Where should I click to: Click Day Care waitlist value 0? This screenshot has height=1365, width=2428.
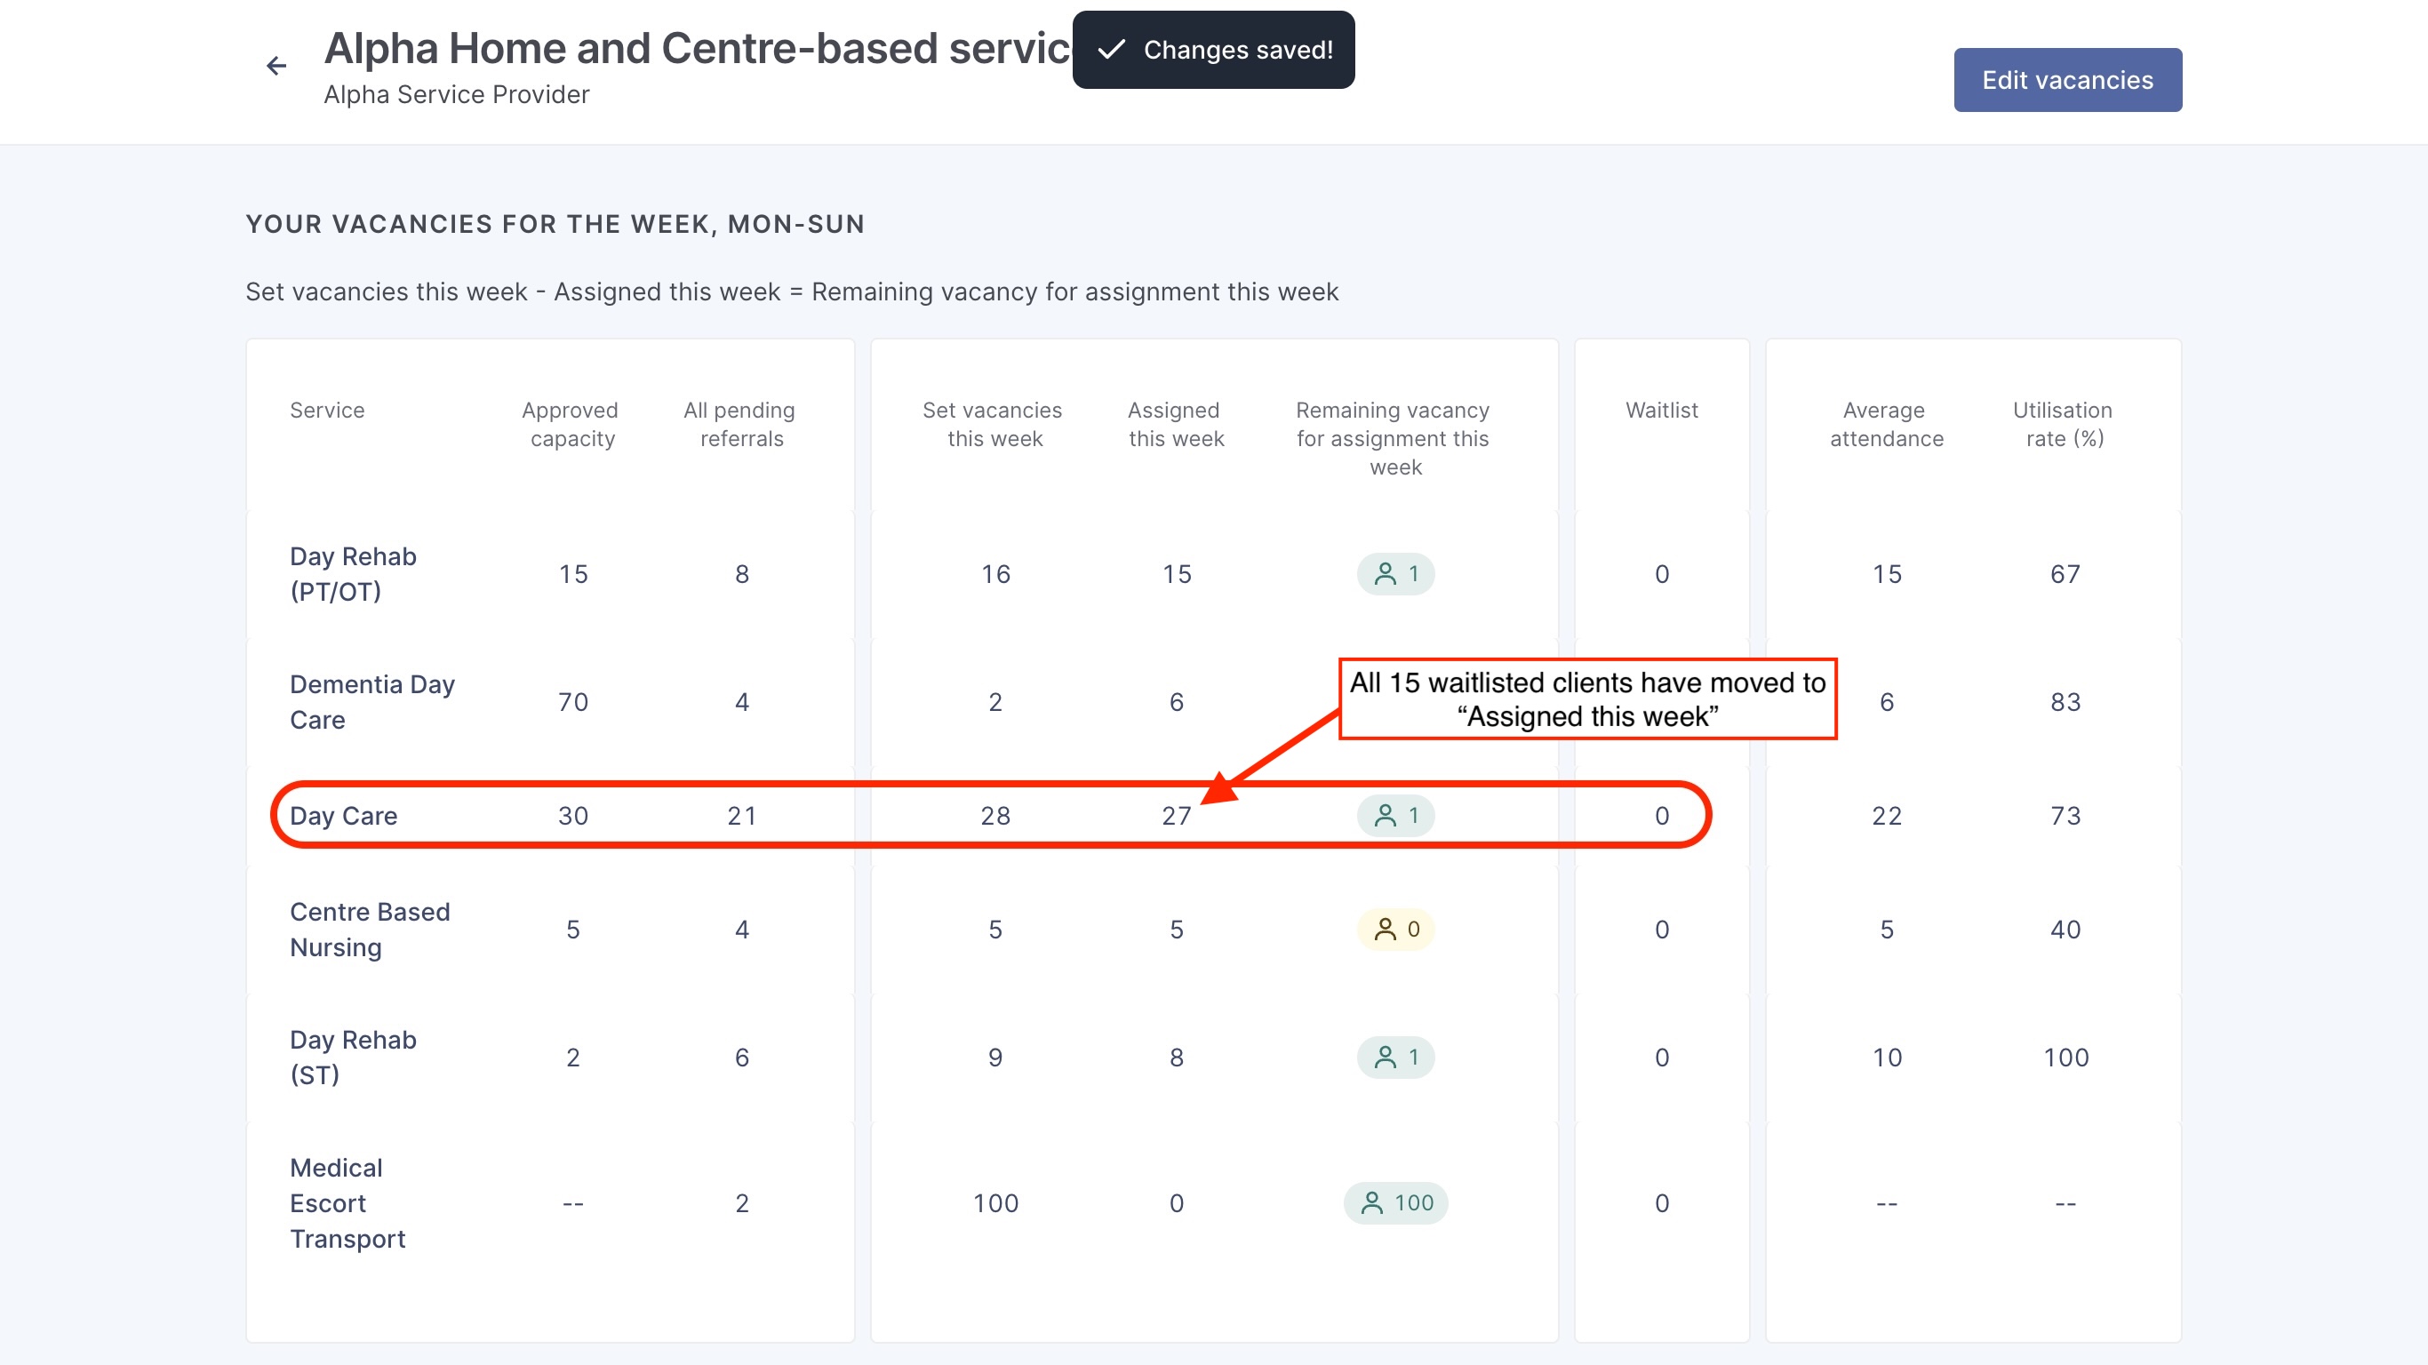1662,816
